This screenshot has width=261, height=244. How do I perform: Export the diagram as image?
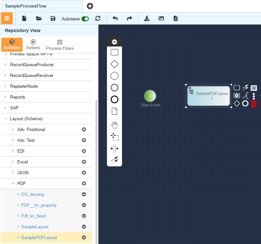[x=161, y=18]
